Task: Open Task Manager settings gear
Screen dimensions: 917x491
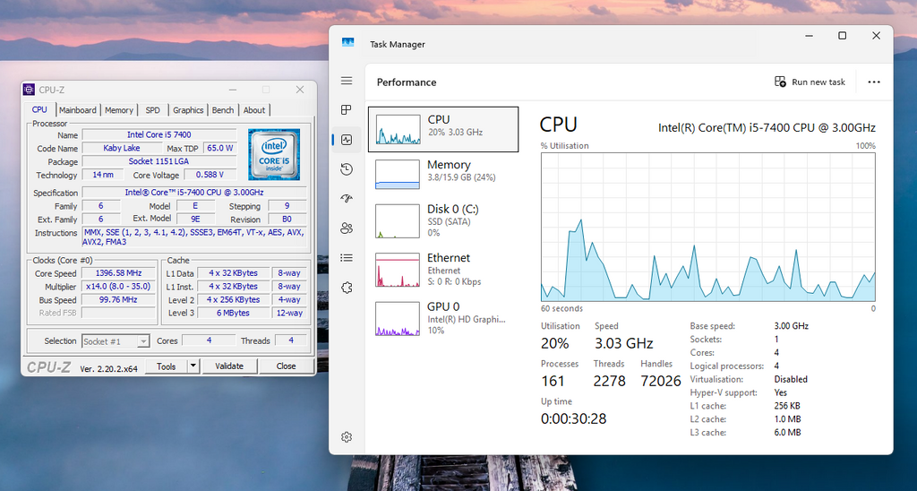Action: (347, 437)
